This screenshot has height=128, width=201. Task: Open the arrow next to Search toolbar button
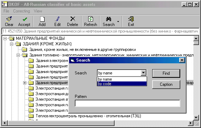pyautogui.click(x=118, y=21)
